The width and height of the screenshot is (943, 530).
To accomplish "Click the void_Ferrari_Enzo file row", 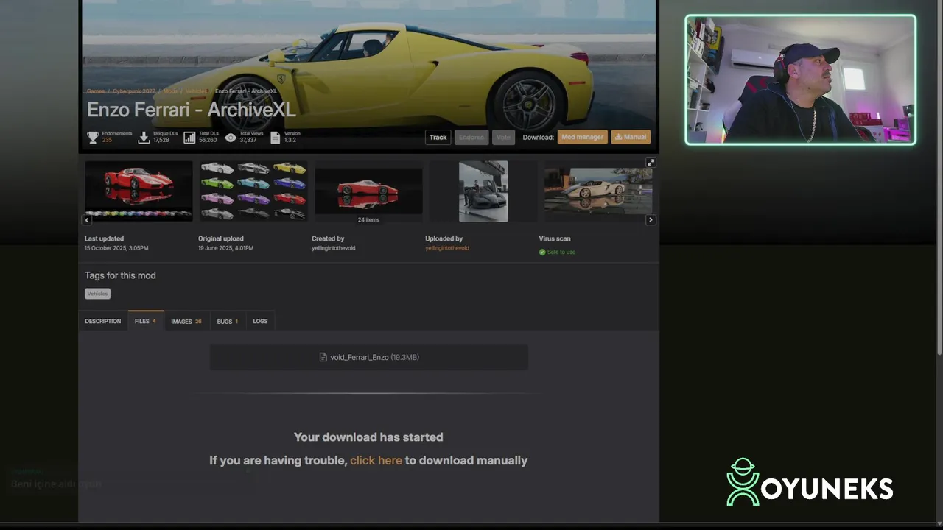I will click(x=369, y=357).
